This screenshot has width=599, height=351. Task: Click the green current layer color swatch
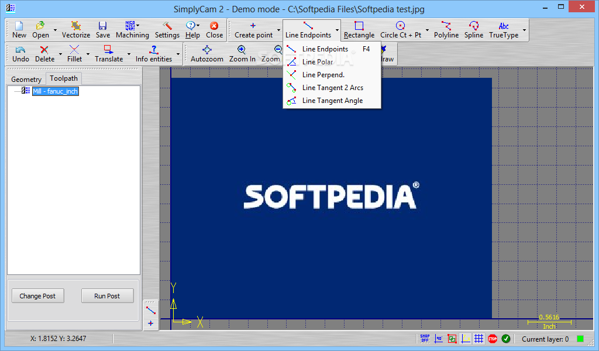(x=580, y=339)
